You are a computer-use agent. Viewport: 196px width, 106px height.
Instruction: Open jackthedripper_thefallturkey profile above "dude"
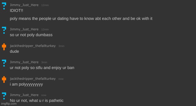(33, 46)
